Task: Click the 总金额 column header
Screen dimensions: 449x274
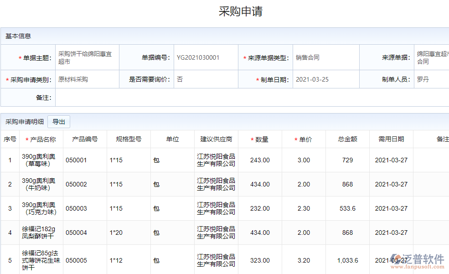Action: click(347, 140)
